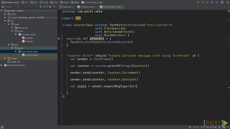Viewport: 230px width, 129px height.
Task: Click the tool windows toggle in status bar
Action: point(2,127)
